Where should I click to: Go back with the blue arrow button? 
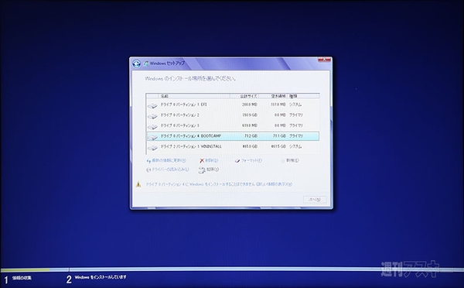(x=136, y=63)
